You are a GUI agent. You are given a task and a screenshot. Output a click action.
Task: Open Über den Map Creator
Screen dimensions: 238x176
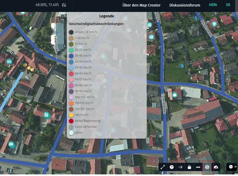141,5
